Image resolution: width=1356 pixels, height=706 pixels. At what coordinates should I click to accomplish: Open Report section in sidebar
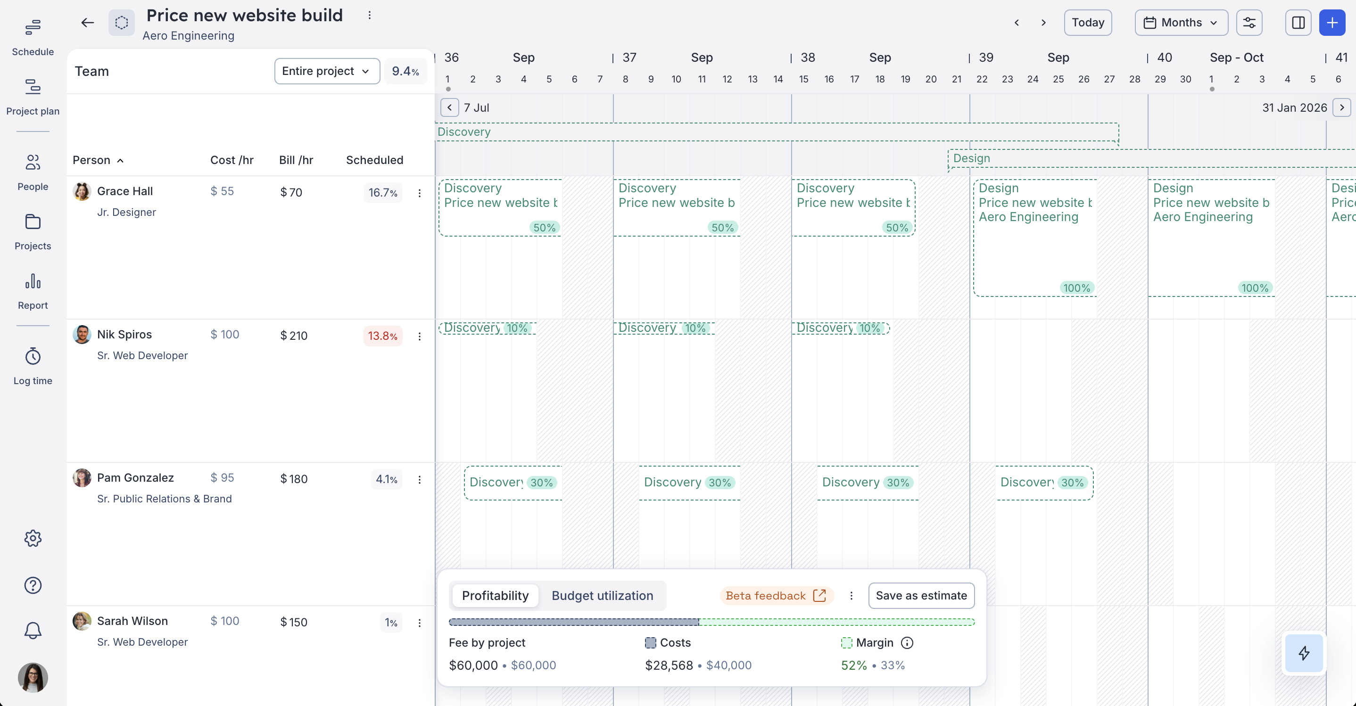click(x=33, y=290)
